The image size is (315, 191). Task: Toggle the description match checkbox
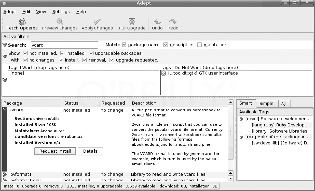[165, 45]
